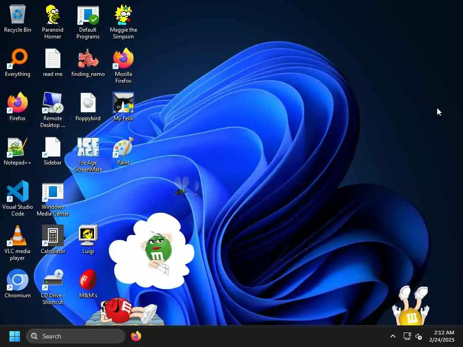Select the read me text file
The height and width of the screenshot is (347, 463).
tap(52, 63)
